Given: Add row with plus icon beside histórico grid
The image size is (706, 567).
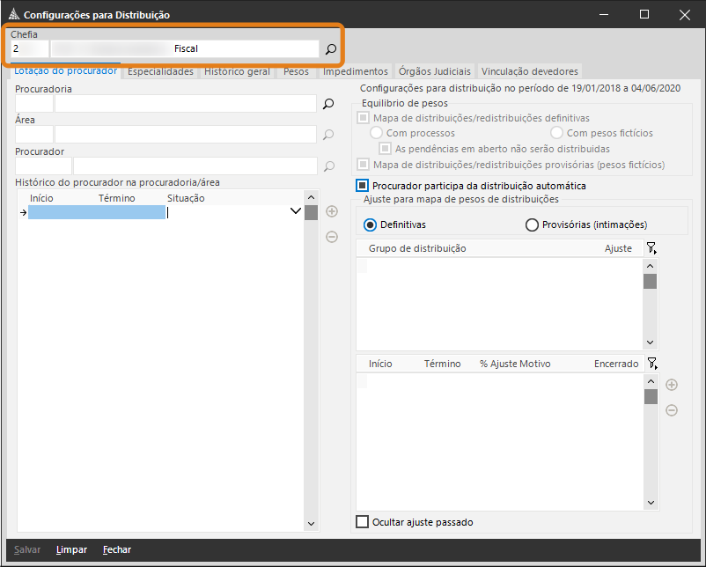Looking at the screenshot, I should pyautogui.click(x=332, y=211).
